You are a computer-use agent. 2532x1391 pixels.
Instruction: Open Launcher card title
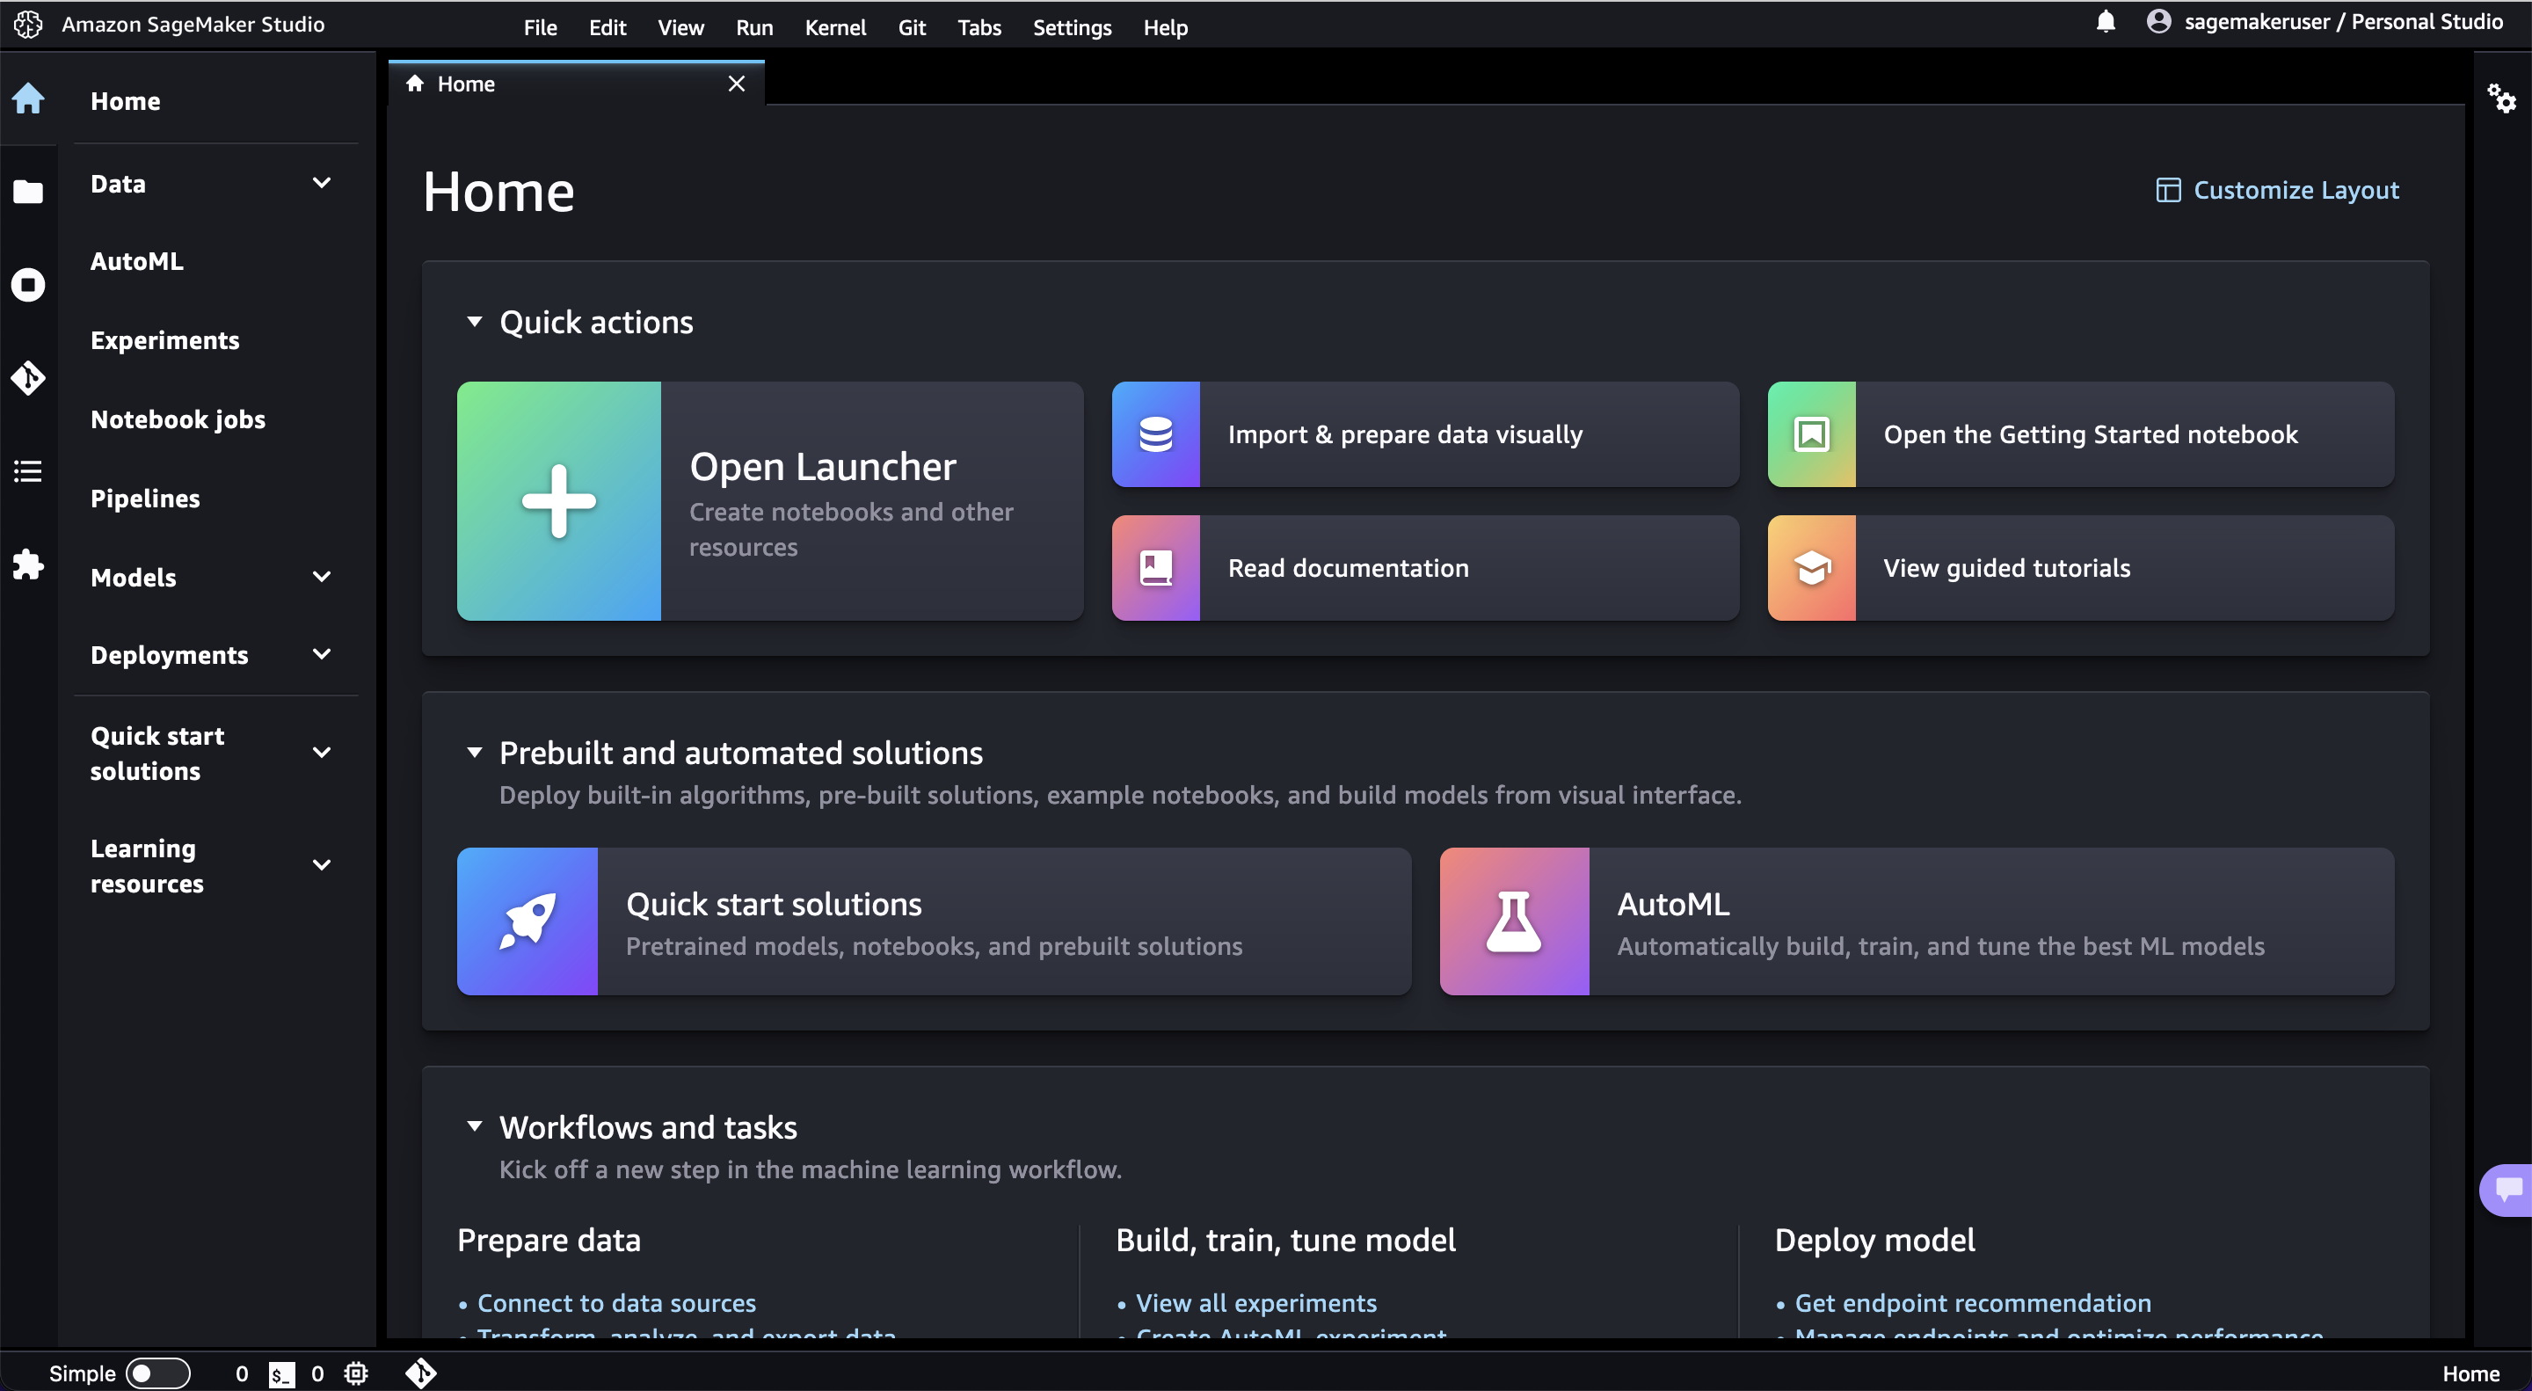(823, 466)
